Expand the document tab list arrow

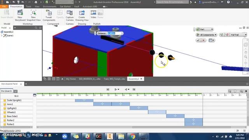point(62,79)
